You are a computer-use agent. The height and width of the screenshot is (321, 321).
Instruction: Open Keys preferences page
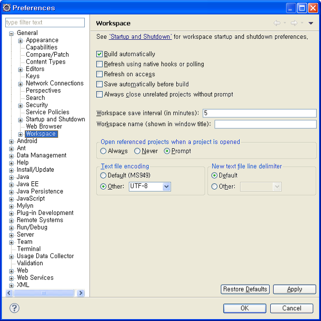32,76
